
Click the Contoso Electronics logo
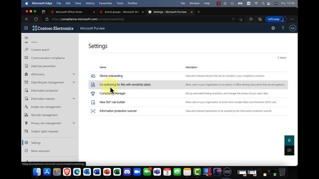click(x=53, y=28)
